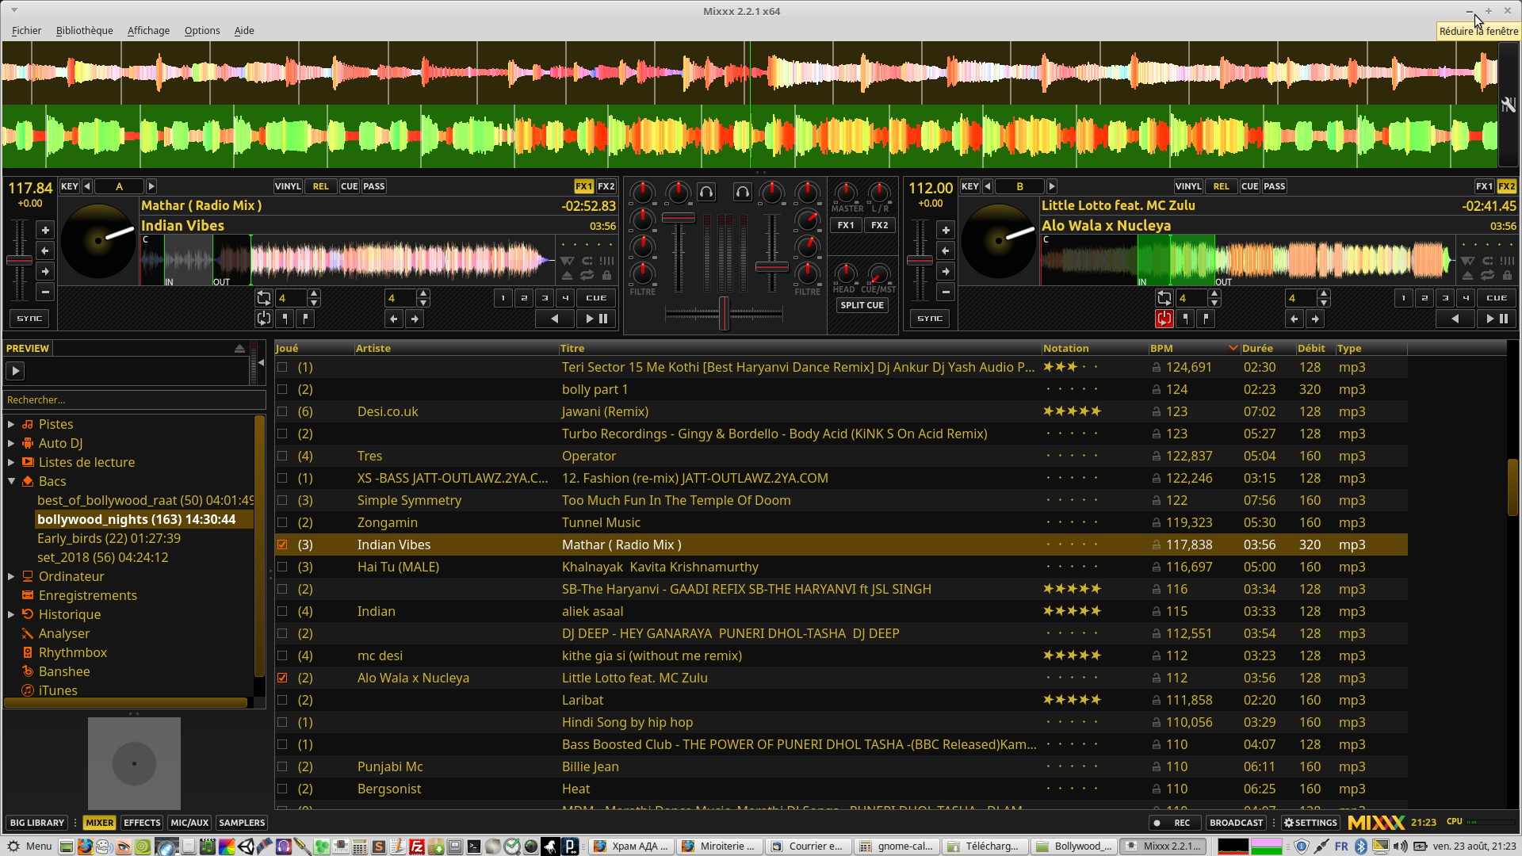Image resolution: width=1522 pixels, height=856 pixels.
Task: Uncheck played box for Mathar ( Radio Mix )
Action: point(282,545)
